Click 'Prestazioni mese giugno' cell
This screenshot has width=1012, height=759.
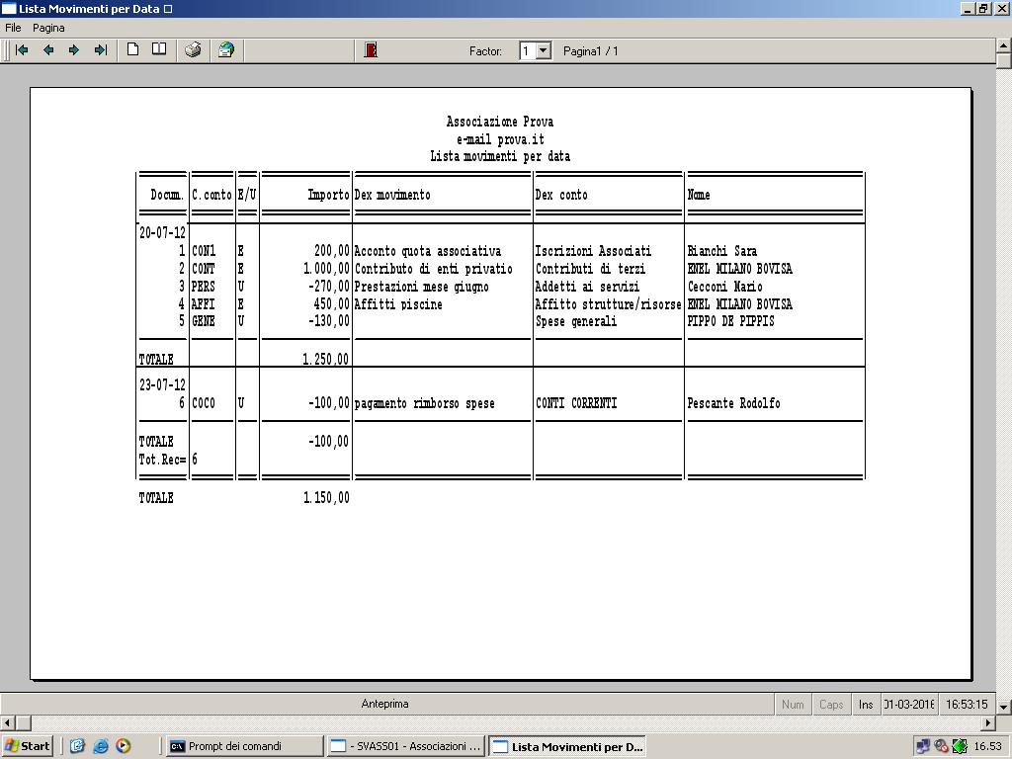click(421, 286)
